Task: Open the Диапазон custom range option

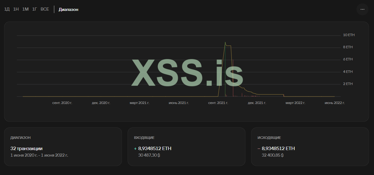Action: point(68,10)
